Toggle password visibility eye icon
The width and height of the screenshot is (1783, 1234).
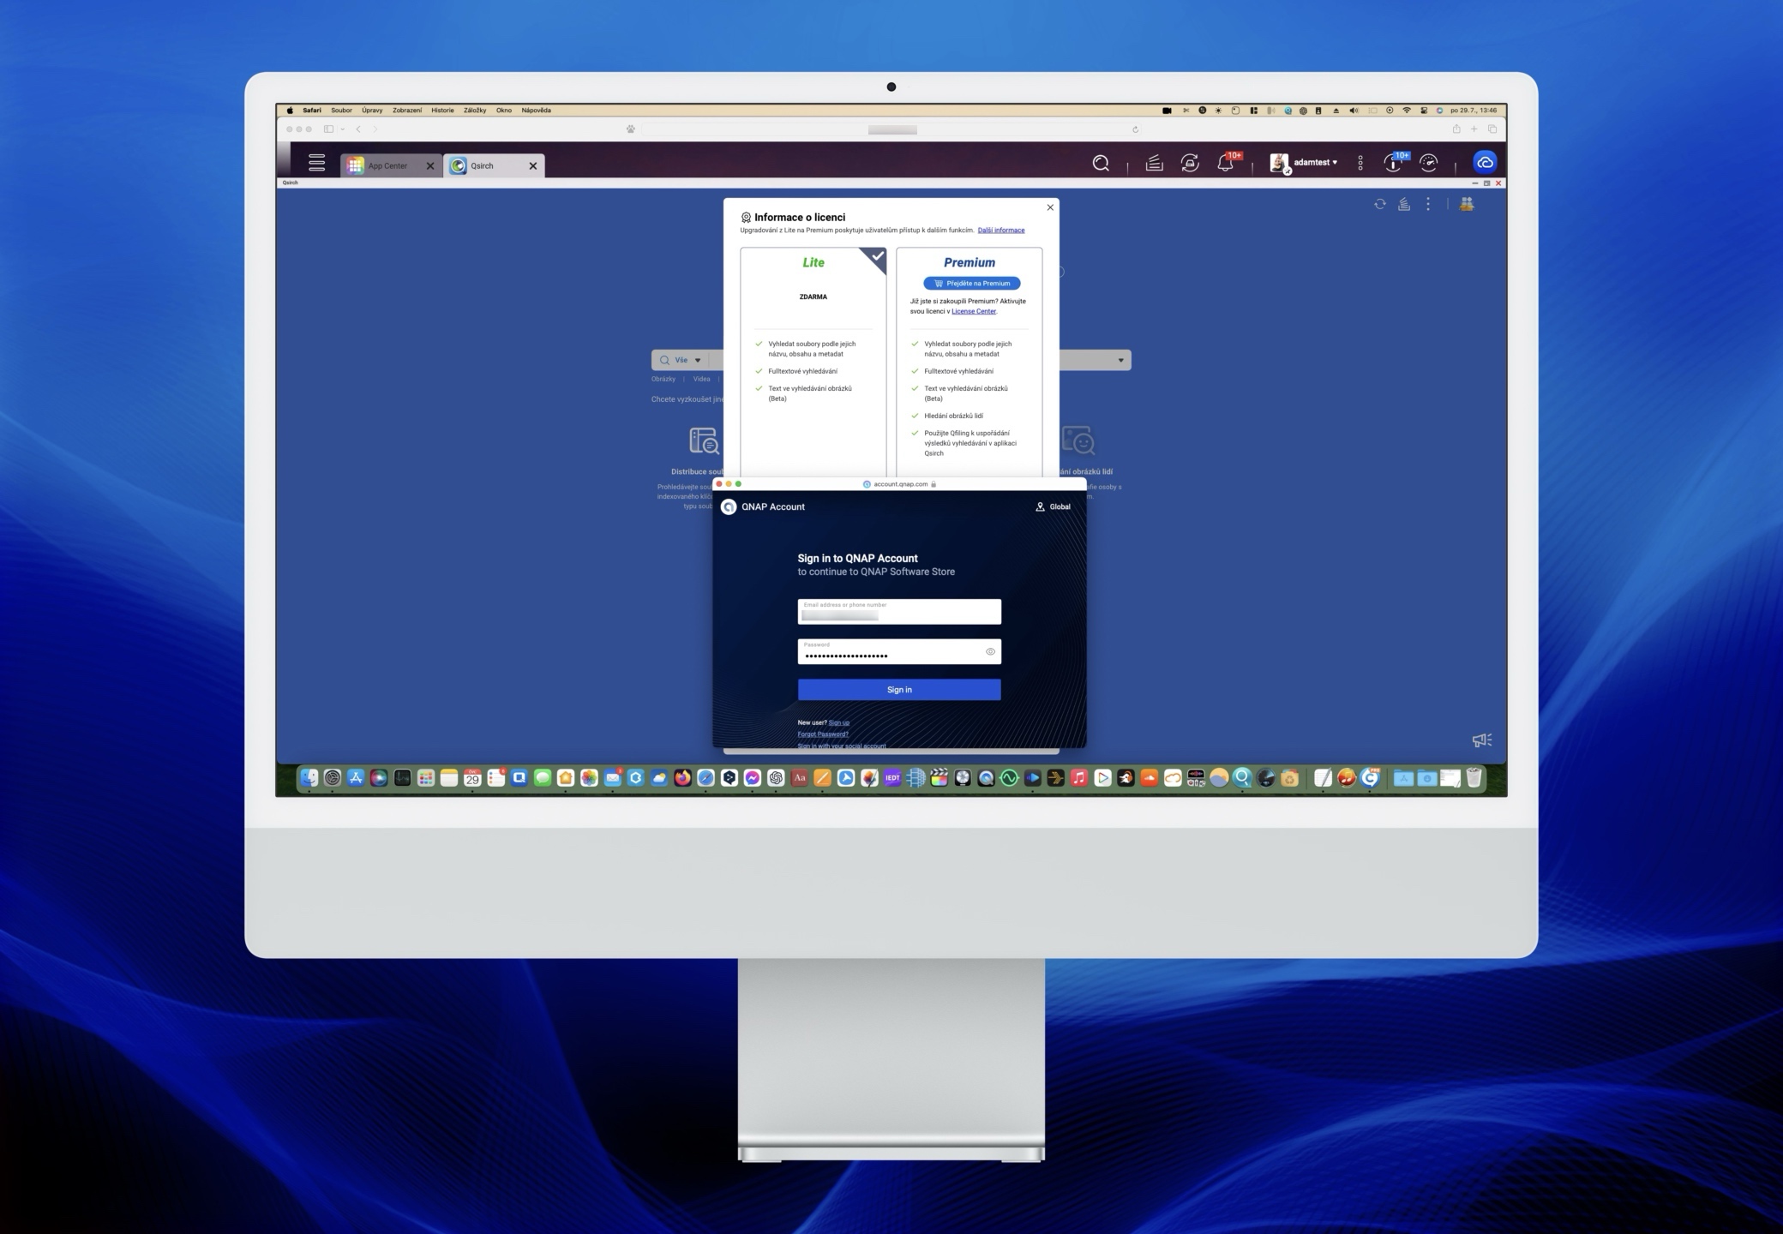(x=990, y=652)
